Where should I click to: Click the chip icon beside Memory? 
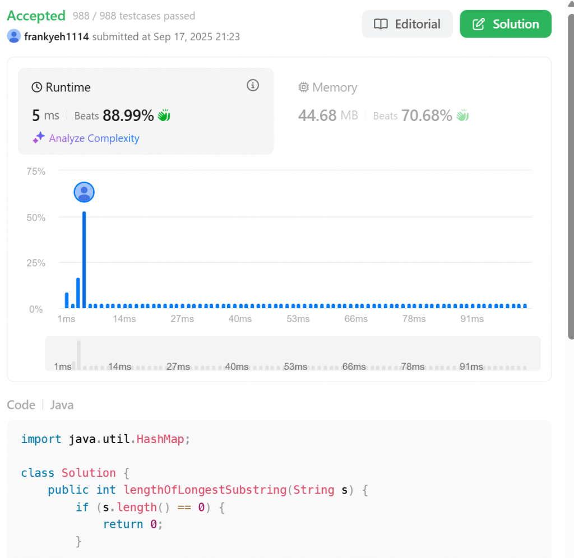(304, 87)
